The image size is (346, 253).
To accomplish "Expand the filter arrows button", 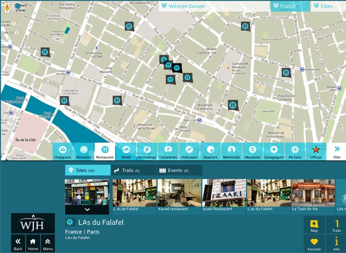I will coord(337,151).
